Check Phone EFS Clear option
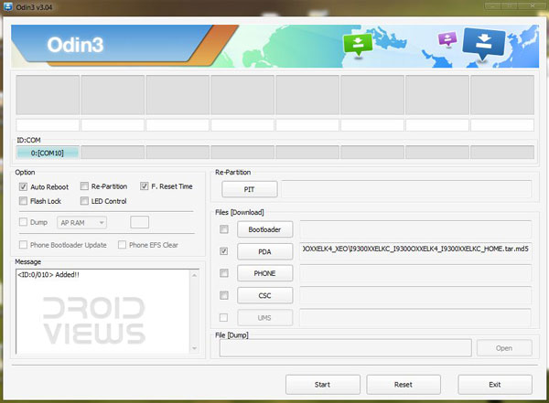Image resolution: width=549 pixels, height=403 pixels. pyautogui.click(x=122, y=245)
